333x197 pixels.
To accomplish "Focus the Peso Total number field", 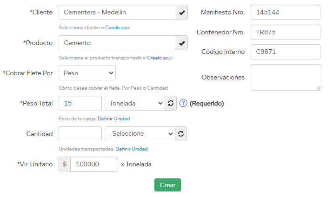I will click(x=80, y=103).
